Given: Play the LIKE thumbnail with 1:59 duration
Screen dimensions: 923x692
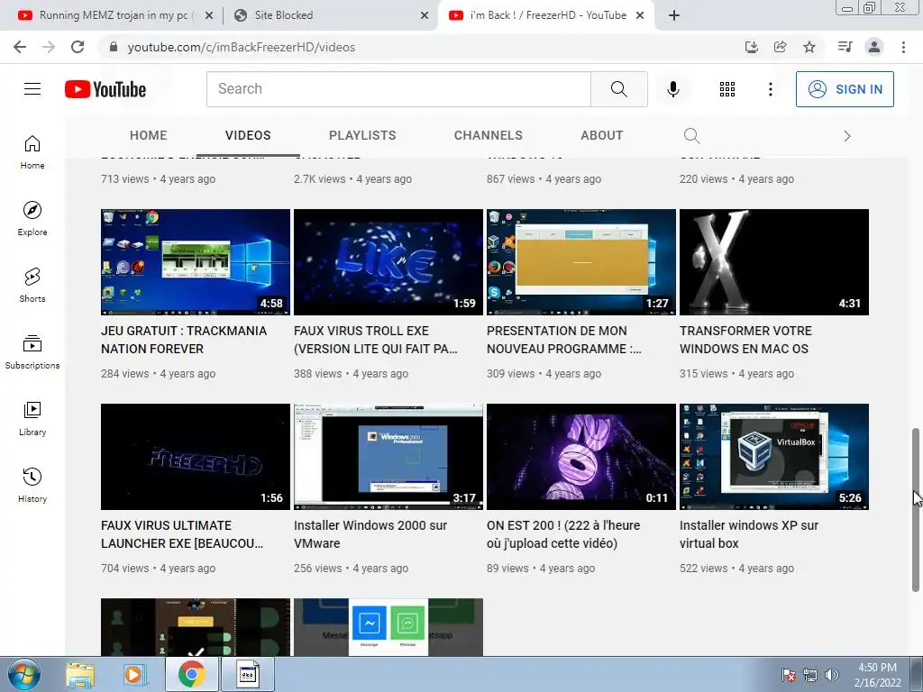Looking at the screenshot, I should pos(388,262).
